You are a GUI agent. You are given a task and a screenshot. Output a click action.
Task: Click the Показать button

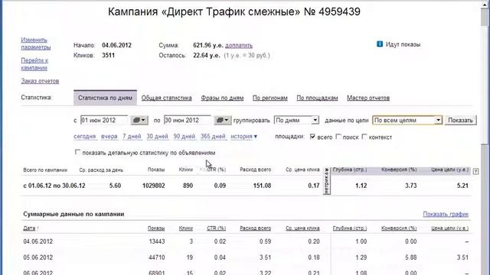(461, 120)
